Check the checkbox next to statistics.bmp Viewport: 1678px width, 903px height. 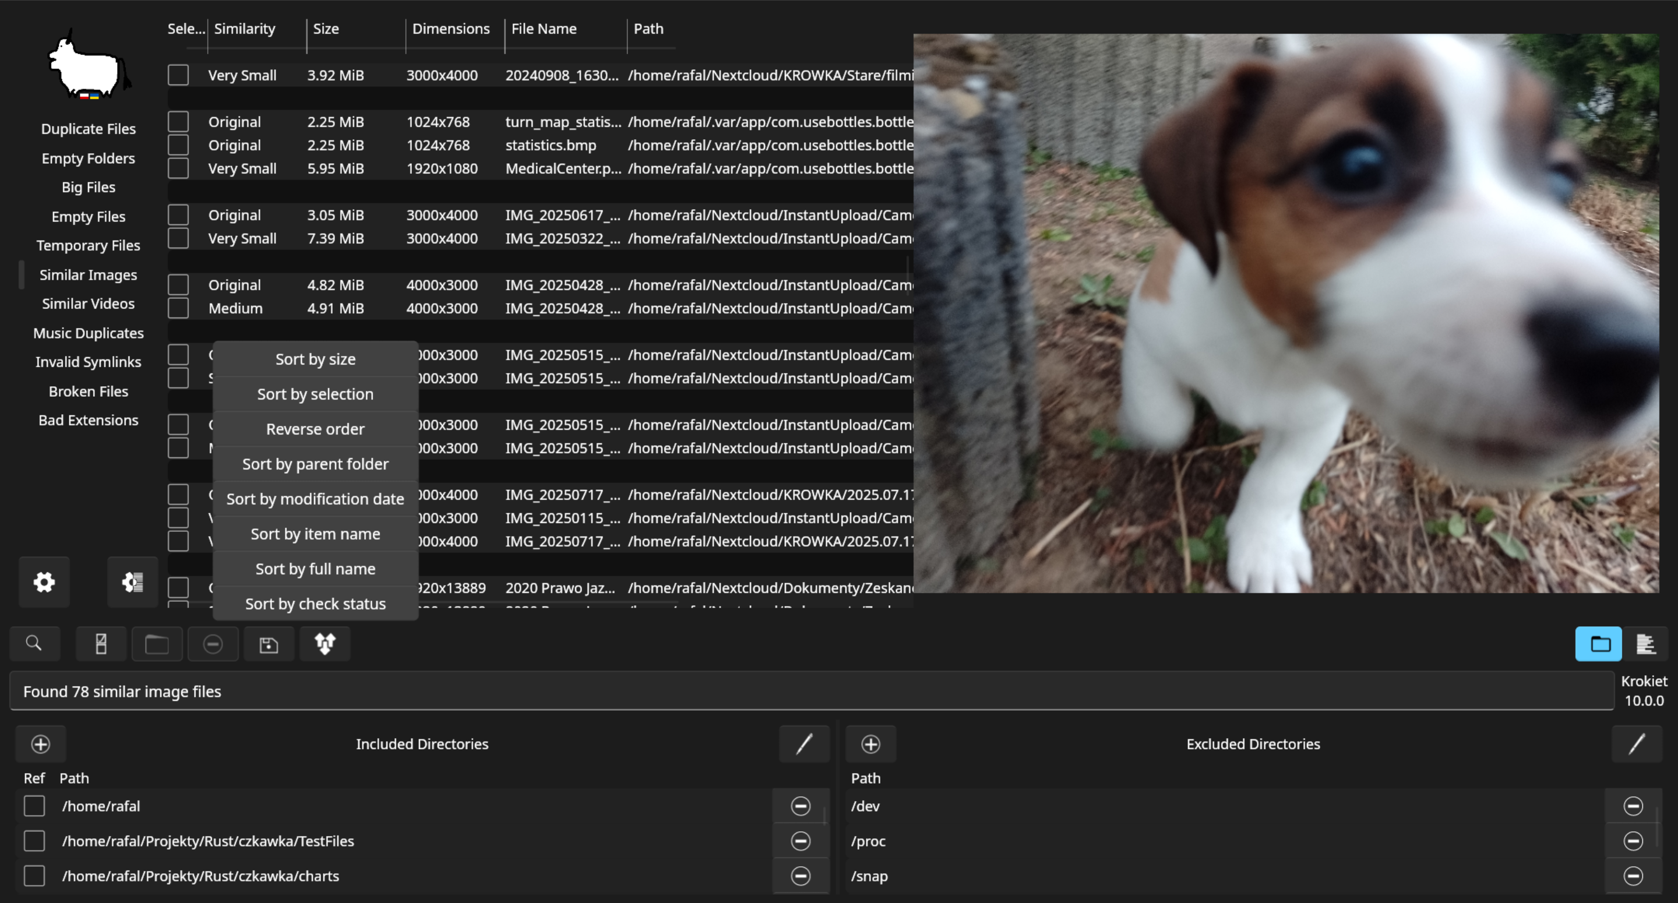click(x=178, y=144)
